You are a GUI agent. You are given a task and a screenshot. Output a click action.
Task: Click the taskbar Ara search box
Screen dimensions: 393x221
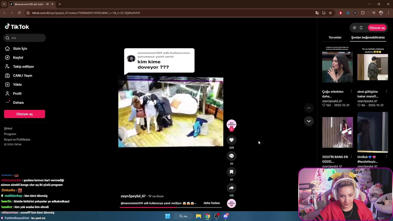click(x=184, y=216)
